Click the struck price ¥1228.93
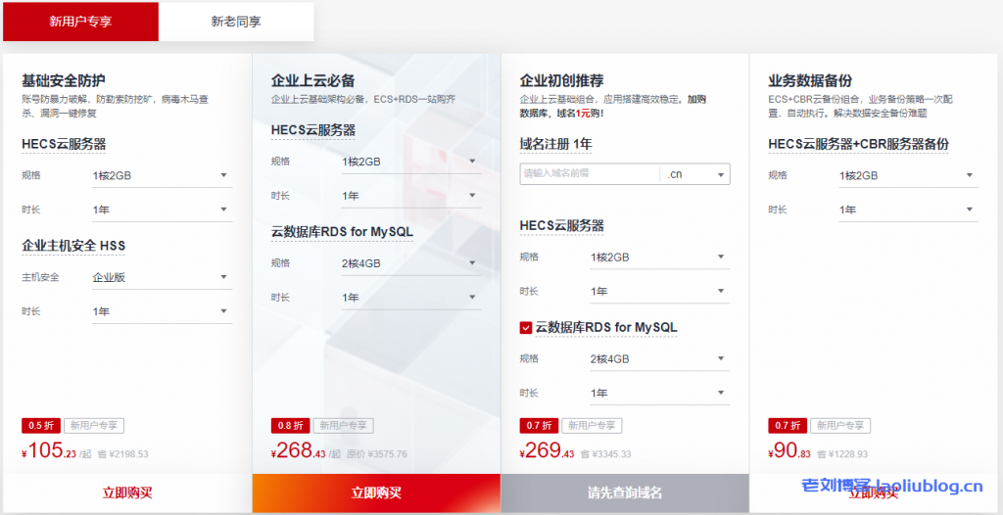 tap(847, 454)
